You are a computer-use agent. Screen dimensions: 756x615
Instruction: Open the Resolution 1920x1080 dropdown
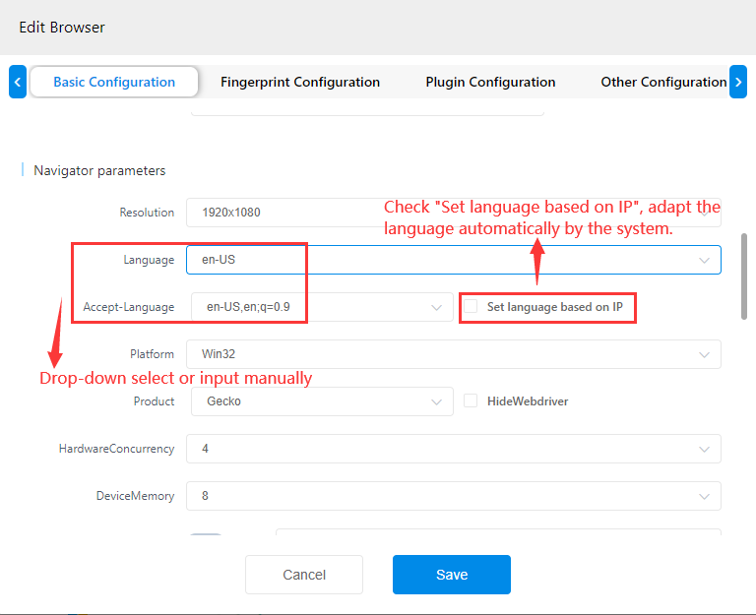coord(454,213)
